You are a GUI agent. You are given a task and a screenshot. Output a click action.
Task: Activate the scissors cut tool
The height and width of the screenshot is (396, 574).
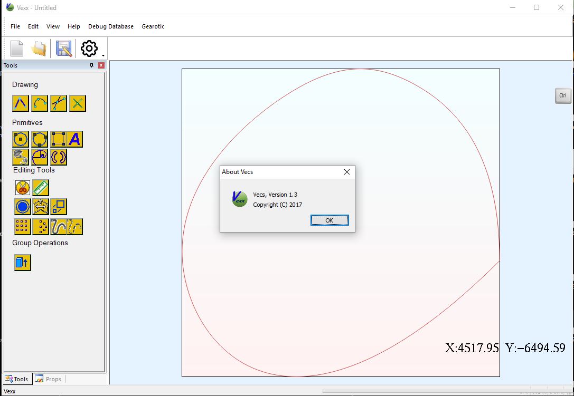point(23,188)
